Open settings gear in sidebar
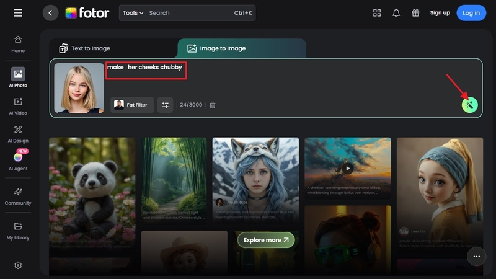 [x=18, y=265]
